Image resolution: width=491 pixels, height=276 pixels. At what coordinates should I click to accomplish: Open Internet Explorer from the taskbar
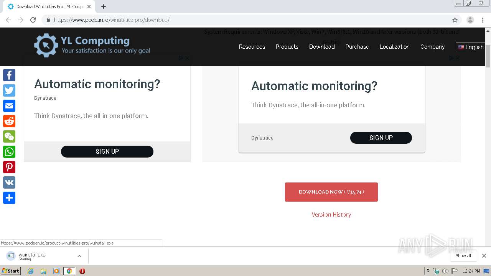tap(30, 271)
